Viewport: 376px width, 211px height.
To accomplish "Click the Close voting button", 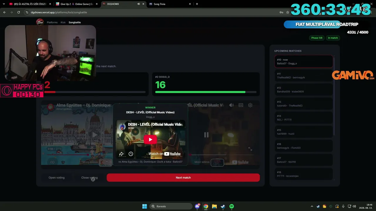I will coord(89,178).
